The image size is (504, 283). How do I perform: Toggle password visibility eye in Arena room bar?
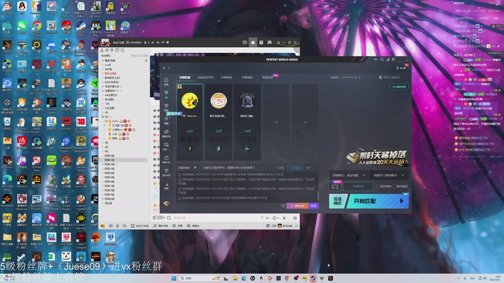coord(355,77)
